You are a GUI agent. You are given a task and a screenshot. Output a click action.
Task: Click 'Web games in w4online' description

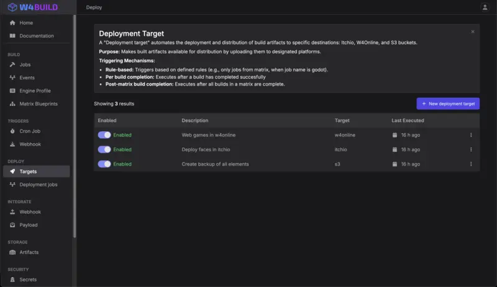[x=209, y=135]
